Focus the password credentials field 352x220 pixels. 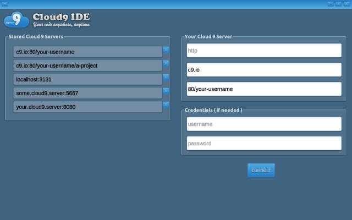pyautogui.click(x=264, y=143)
